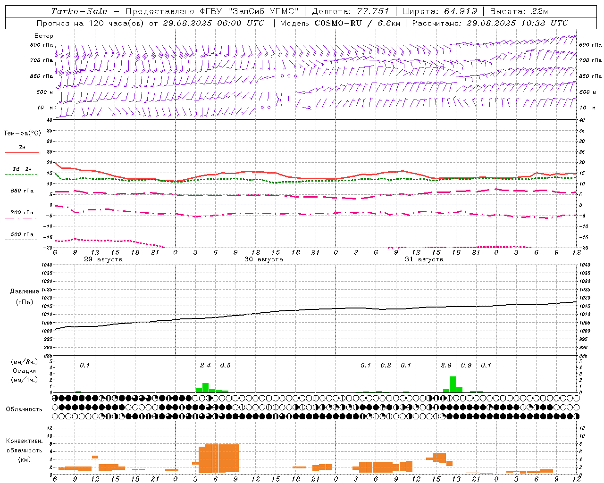Image resolution: width=604 pixels, height=483 pixels.
Task: Click the "Ветер" wind panel label
Action: [x=44, y=36]
